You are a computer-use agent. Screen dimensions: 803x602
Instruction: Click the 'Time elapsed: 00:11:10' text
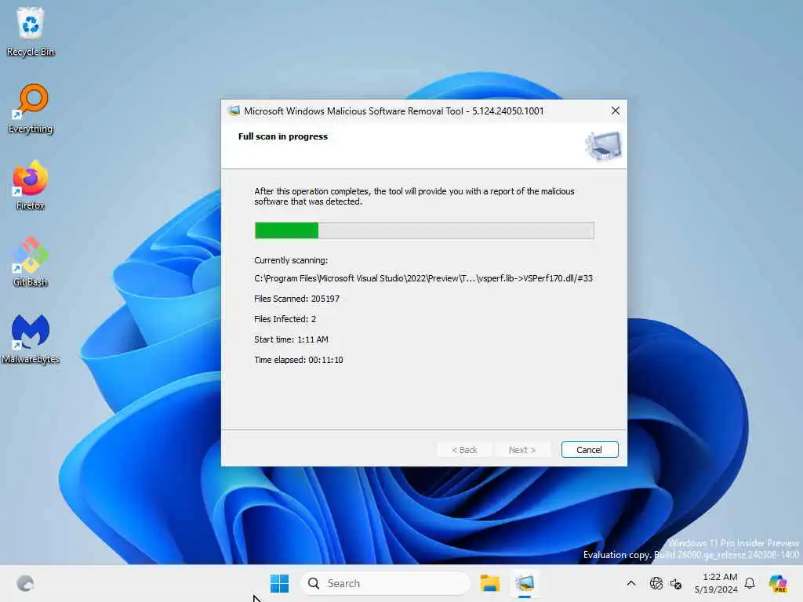click(x=299, y=360)
